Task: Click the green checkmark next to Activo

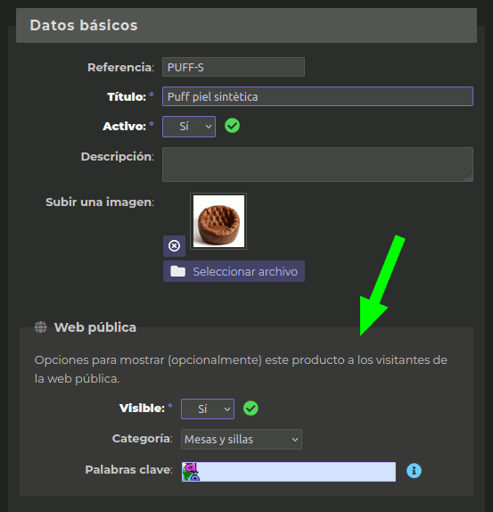Action: tap(233, 126)
